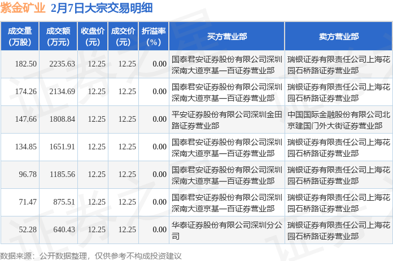Click the 2月7日大宗交易明细 title text
Screen dimensions: 393x261
pos(102,8)
